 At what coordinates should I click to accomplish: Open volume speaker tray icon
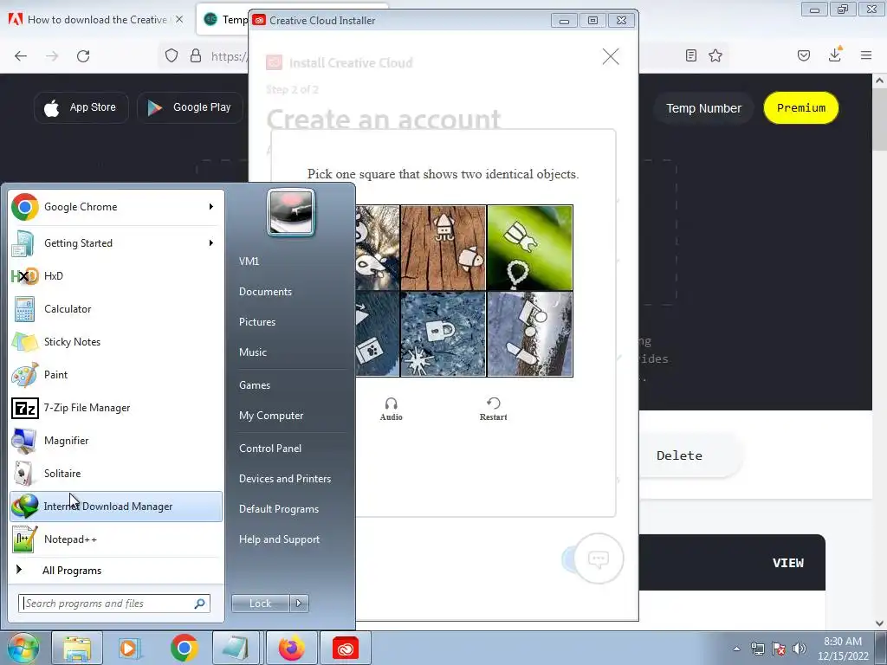tap(800, 649)
